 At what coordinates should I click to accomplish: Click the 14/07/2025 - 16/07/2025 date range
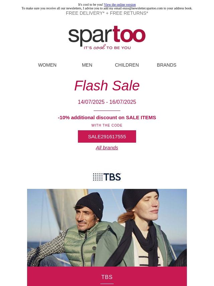click(x=107, y=102)
